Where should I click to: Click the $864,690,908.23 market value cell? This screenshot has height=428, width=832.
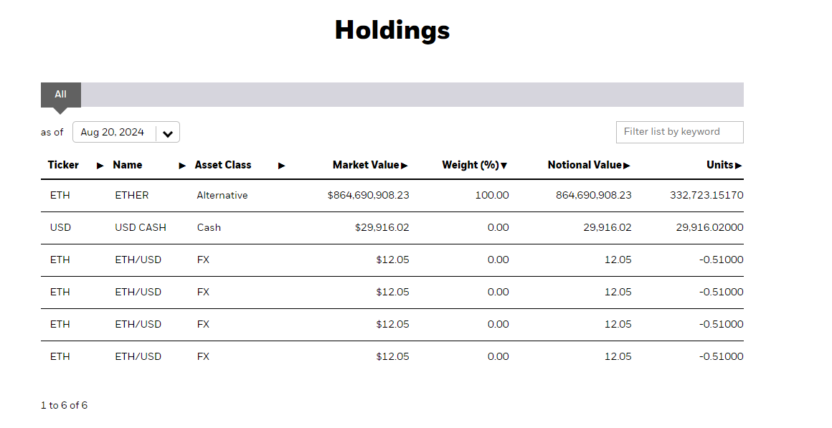(368, 196)
